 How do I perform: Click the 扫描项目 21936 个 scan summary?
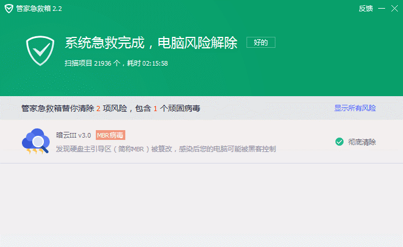click(x=116, y=63)
